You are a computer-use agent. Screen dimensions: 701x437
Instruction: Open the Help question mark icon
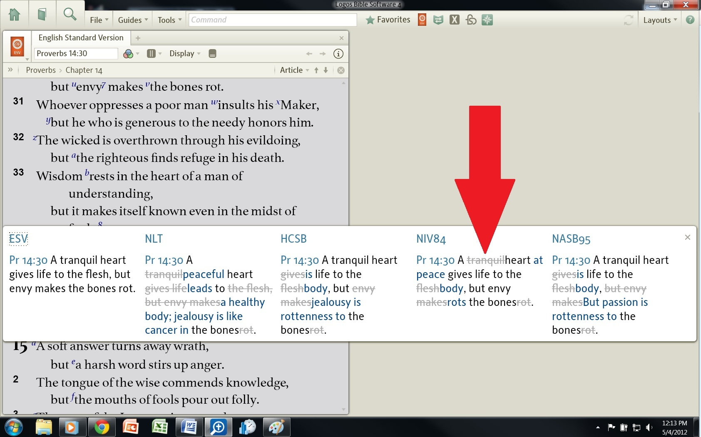tap(690, 20)
